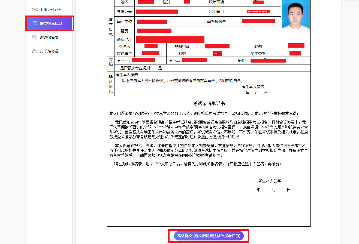Viewport: 359px width, 244px height.
Task: Click the camera icon beside 上传证件照片
Action: 35,10
